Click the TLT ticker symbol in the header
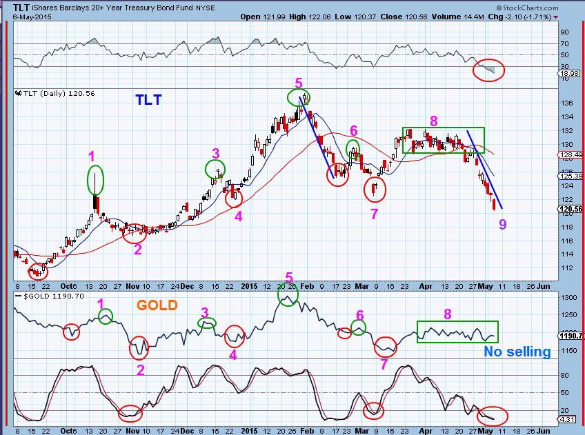This screenshot has width=585, height=435. (x=21, y=8)
